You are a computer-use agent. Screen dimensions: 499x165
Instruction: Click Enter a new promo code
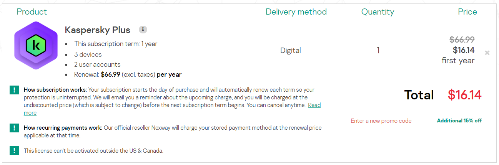click(x=381, y=121)
